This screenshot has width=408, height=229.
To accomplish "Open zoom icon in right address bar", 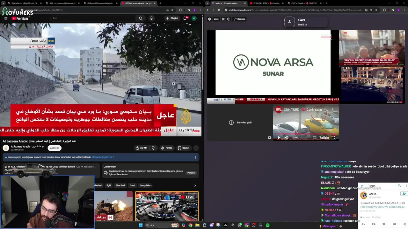I will click(371, 10).
